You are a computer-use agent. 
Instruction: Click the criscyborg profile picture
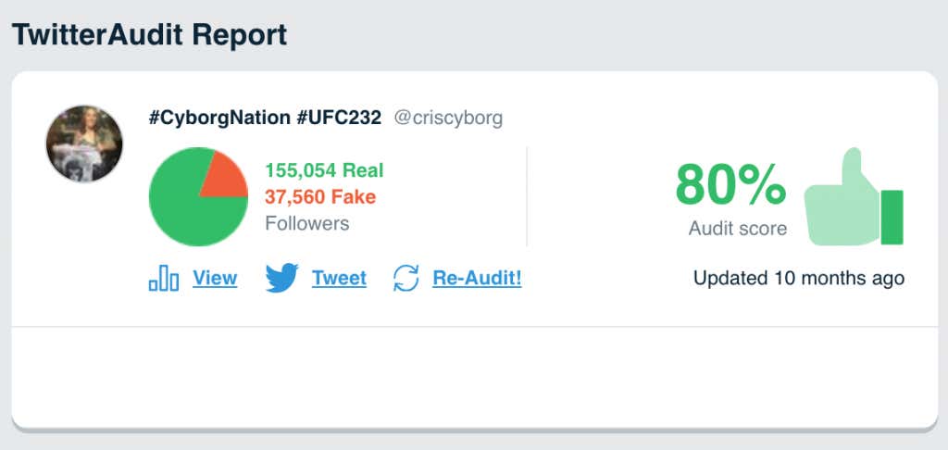click(84, 144)
